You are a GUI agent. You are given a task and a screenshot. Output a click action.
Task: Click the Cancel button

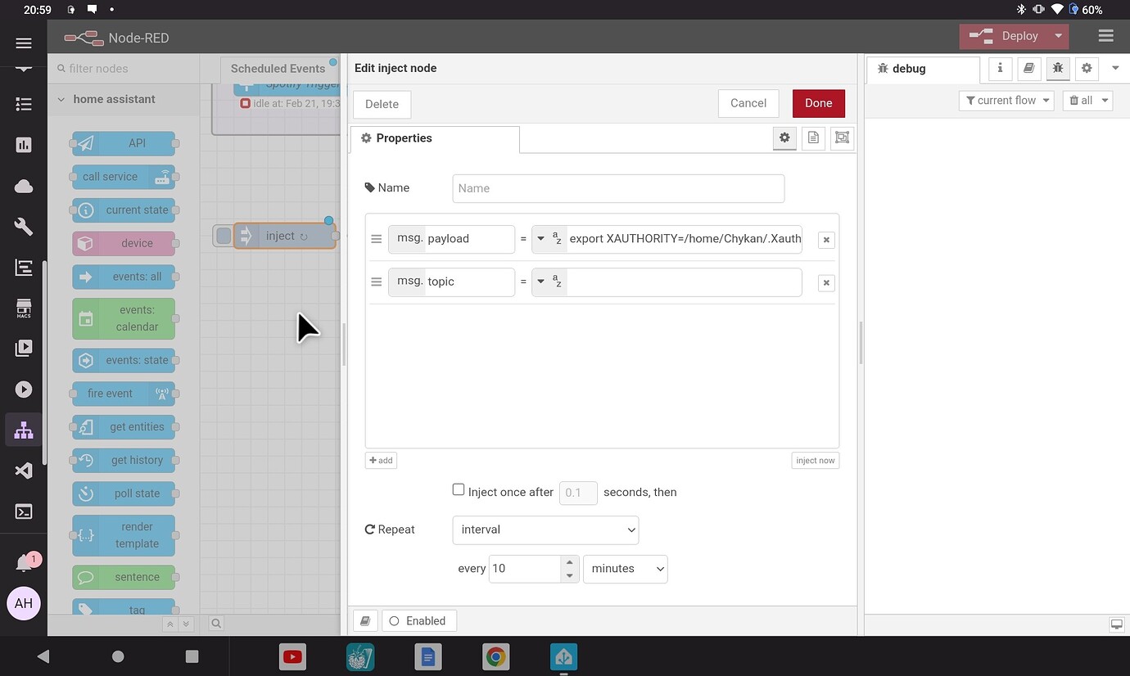click(x=748, y=103)
